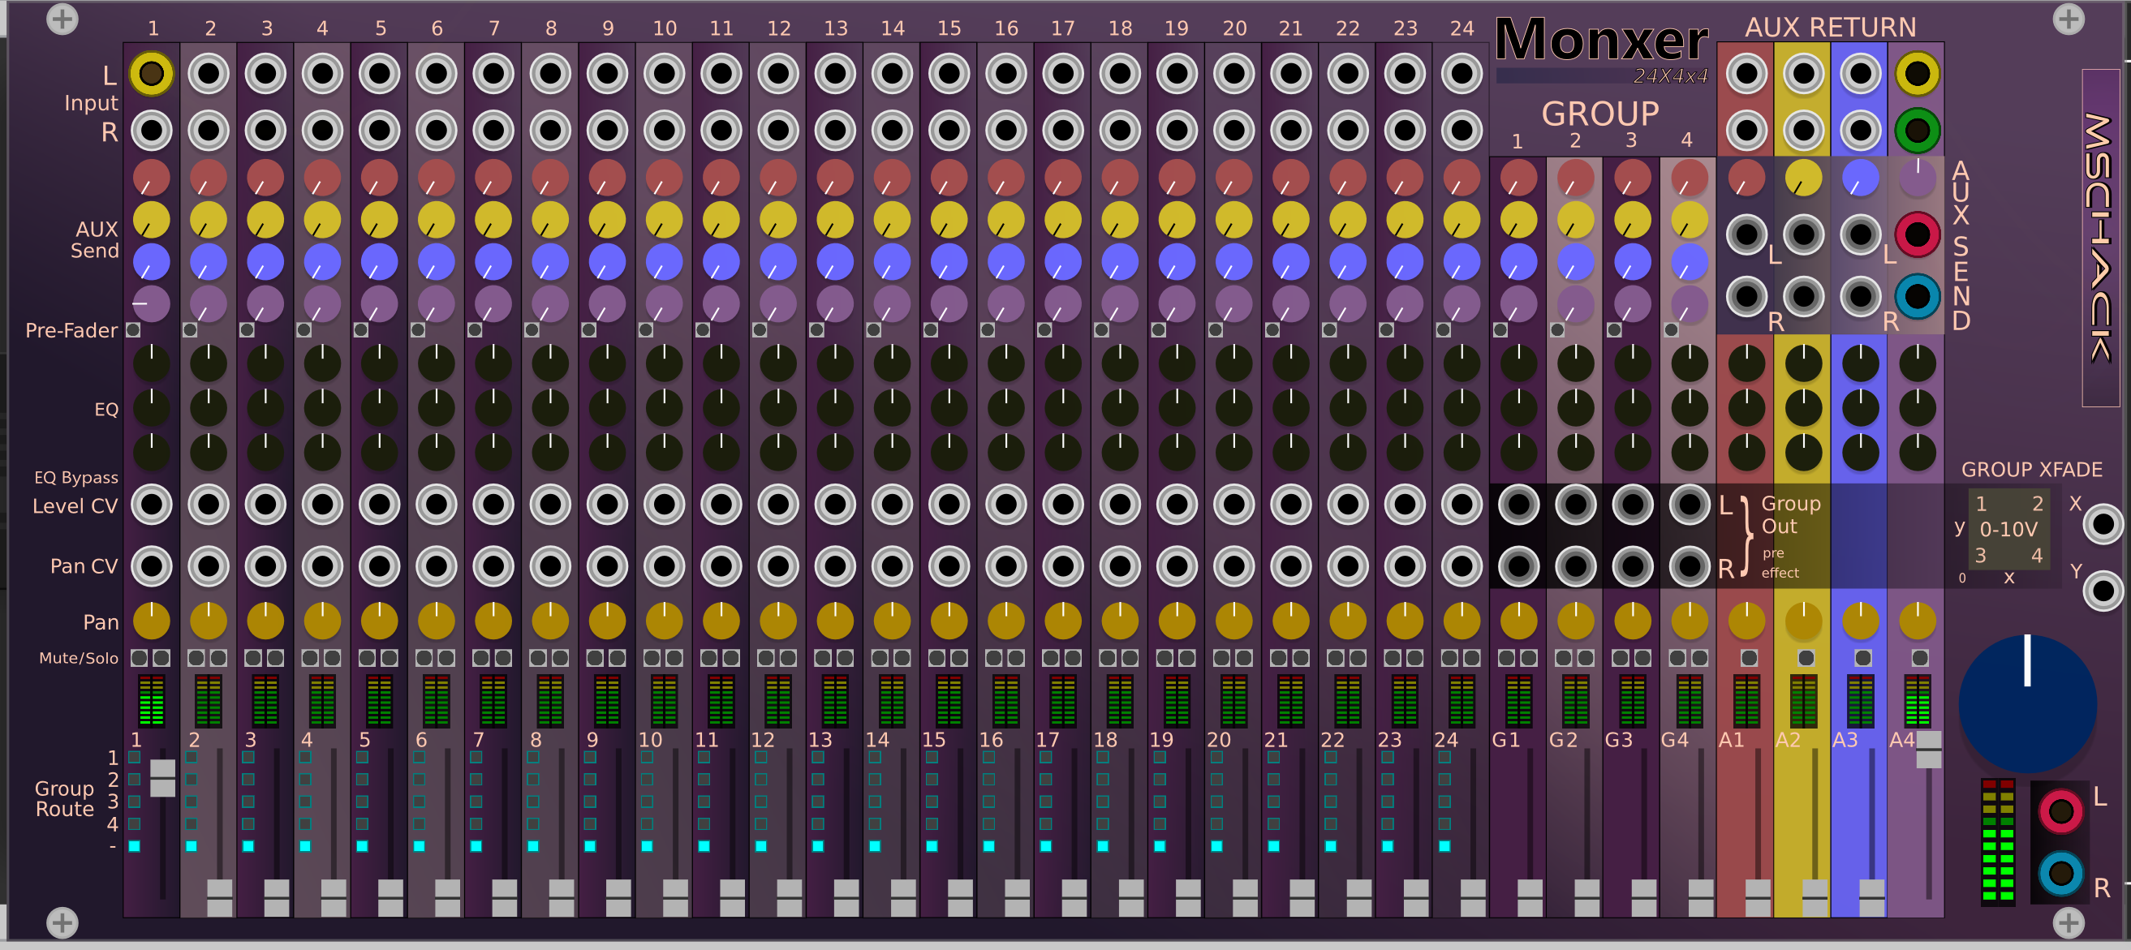Click Group 1 red aux send knob
The height and width of the screenshot is (950, 2131).
1519,178
